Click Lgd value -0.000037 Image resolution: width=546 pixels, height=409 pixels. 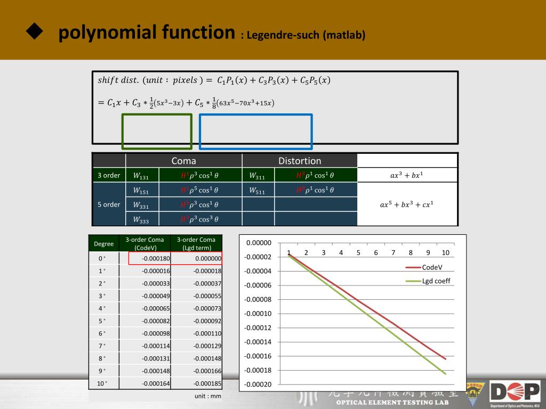tap(207, 283)
